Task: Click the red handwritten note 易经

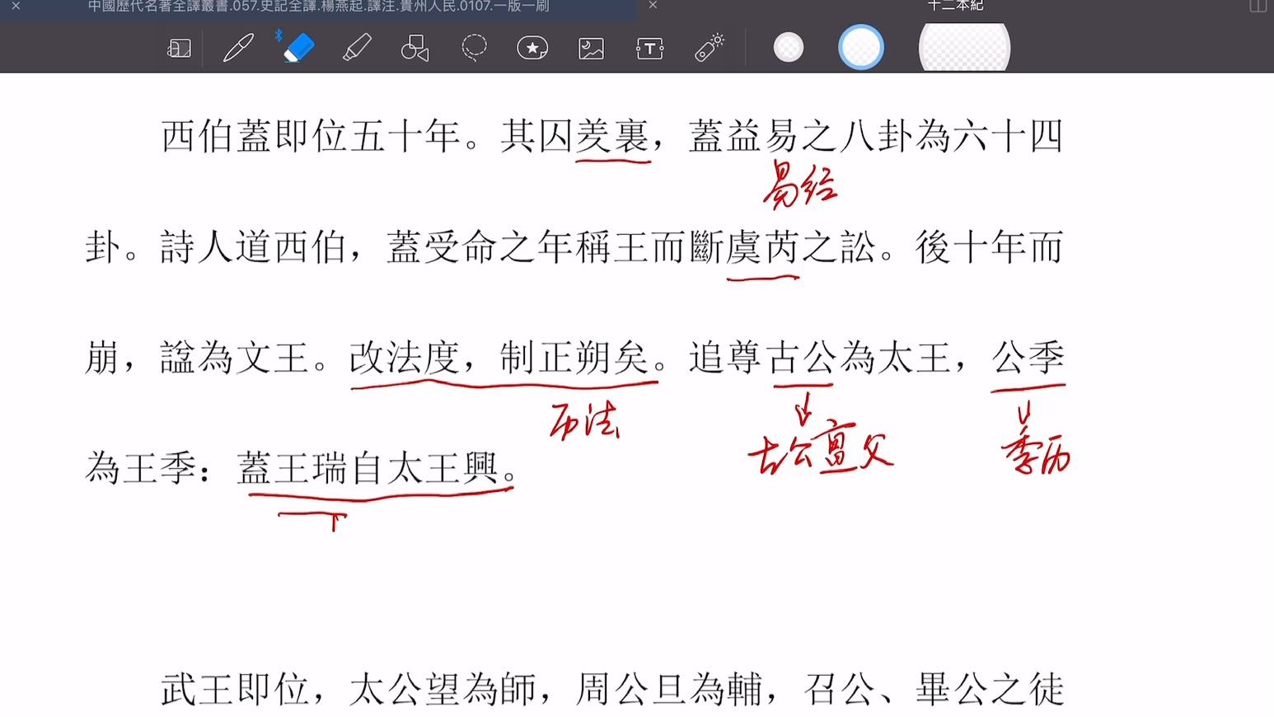Action: [x=799, y=185]
